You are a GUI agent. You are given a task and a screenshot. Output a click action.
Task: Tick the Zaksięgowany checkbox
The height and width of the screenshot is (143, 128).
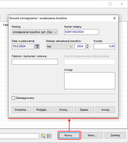[x=13, y=98]
